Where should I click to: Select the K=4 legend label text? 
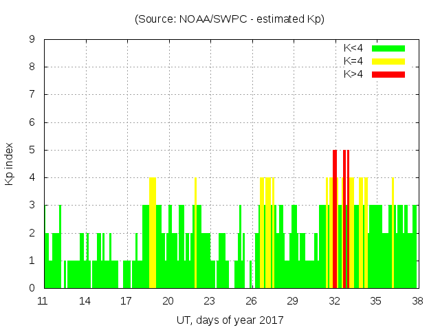pos(354,61)
